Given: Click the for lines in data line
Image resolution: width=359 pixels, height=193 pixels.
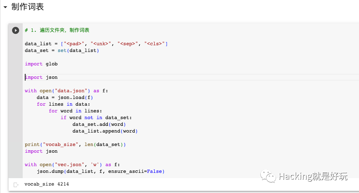Looking at the screenshot, I should tap(63, 104).
